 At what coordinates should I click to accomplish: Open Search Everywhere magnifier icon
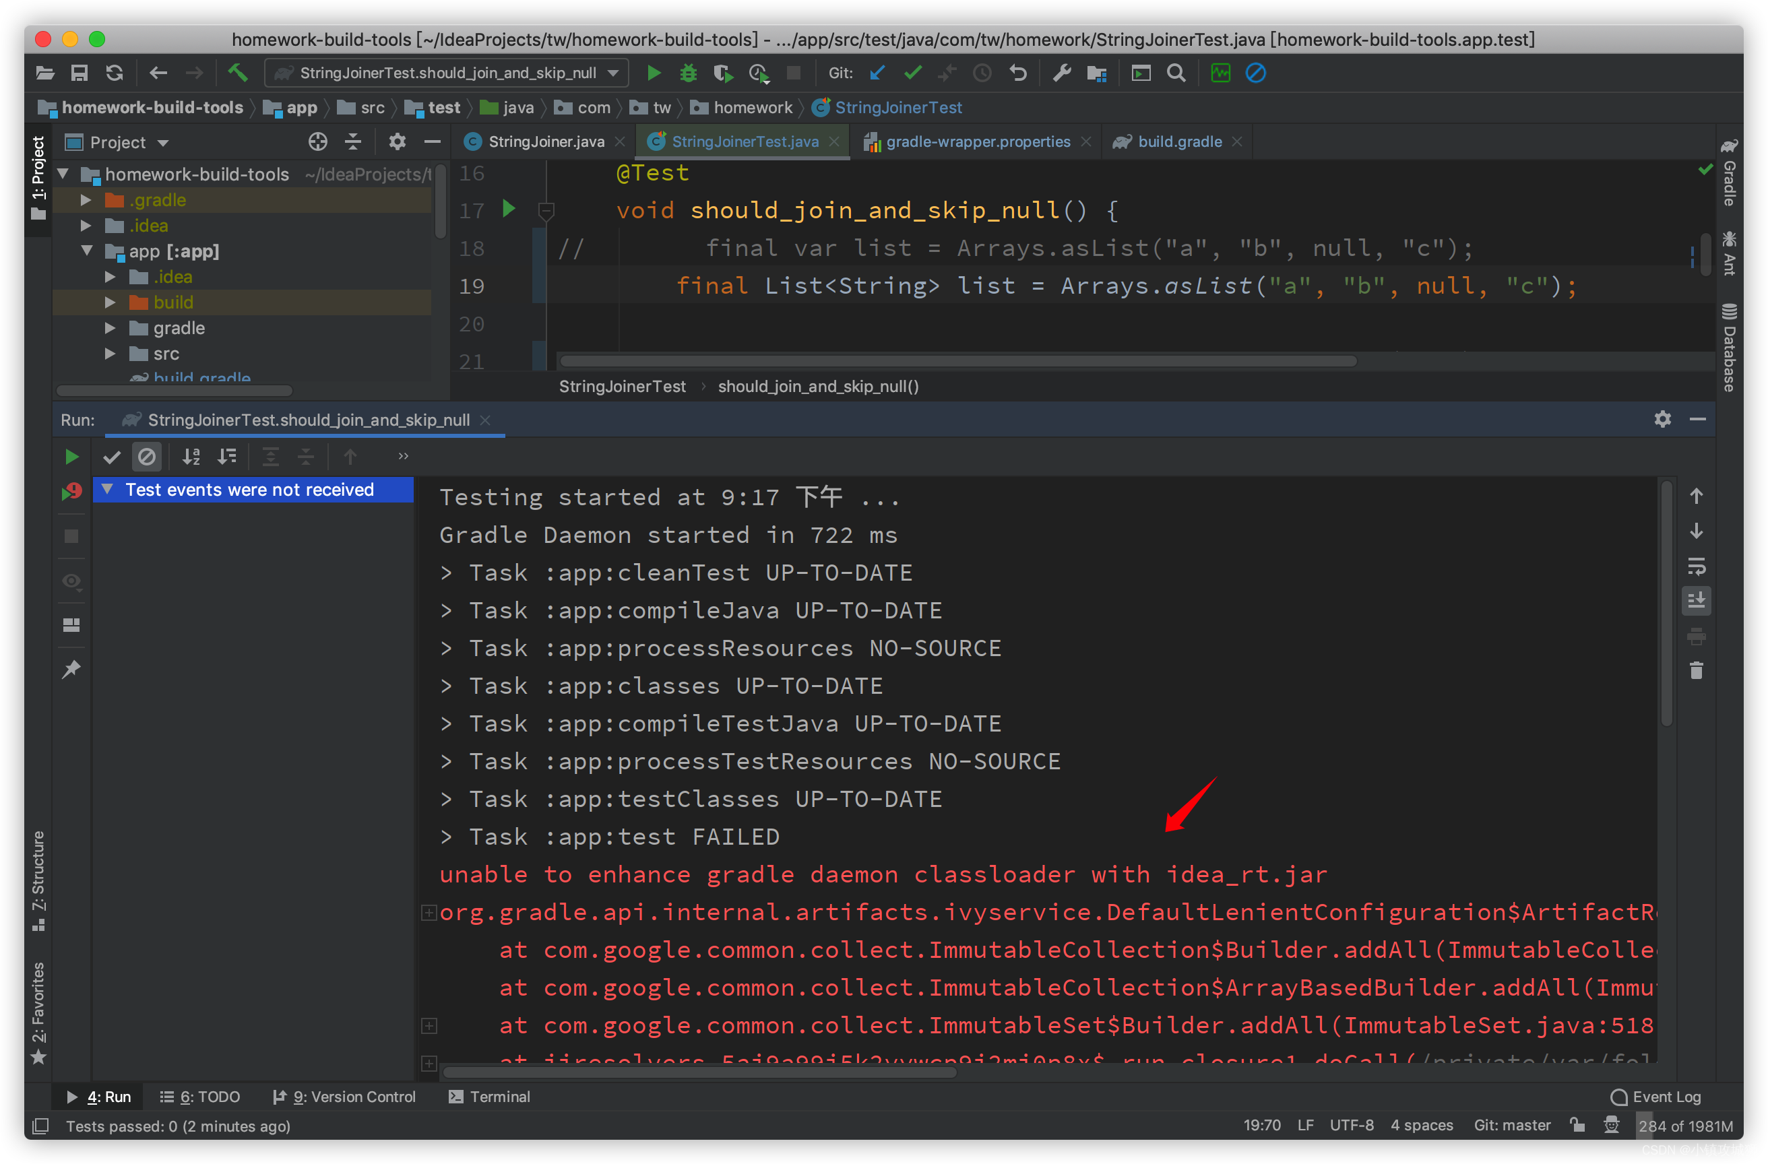1176,73
